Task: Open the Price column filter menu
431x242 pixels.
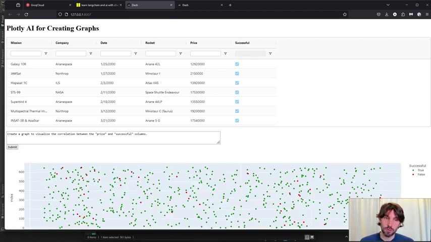Action: tap(226, 53)
